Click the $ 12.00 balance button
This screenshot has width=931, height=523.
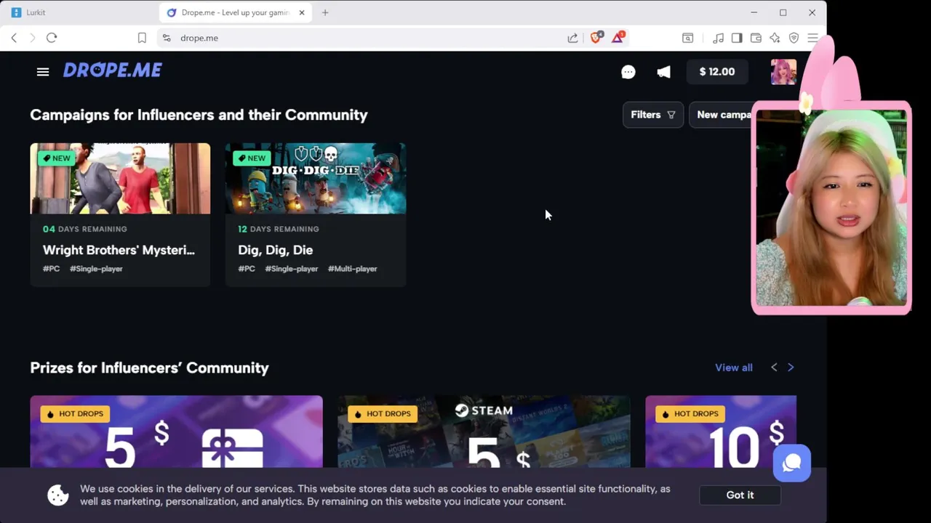pyautogui.click(x=717, y=72)
